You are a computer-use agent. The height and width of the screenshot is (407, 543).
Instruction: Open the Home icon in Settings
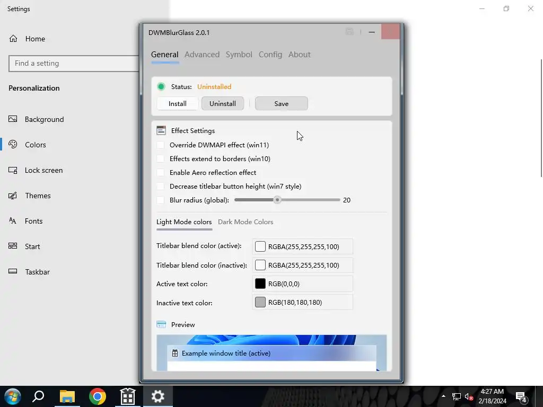(13, 38)
